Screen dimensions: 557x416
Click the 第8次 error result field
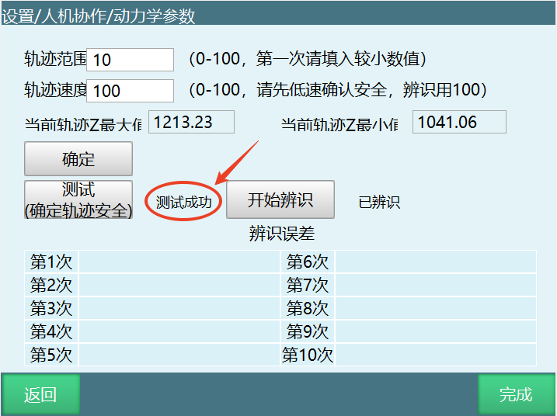pos(435,308)
